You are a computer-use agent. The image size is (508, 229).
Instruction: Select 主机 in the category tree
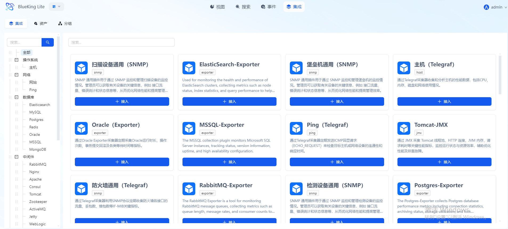pos(33,67)
